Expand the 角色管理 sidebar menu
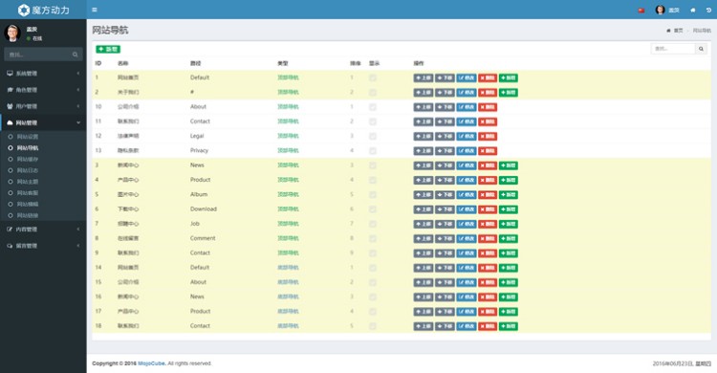 pos(43,90)
